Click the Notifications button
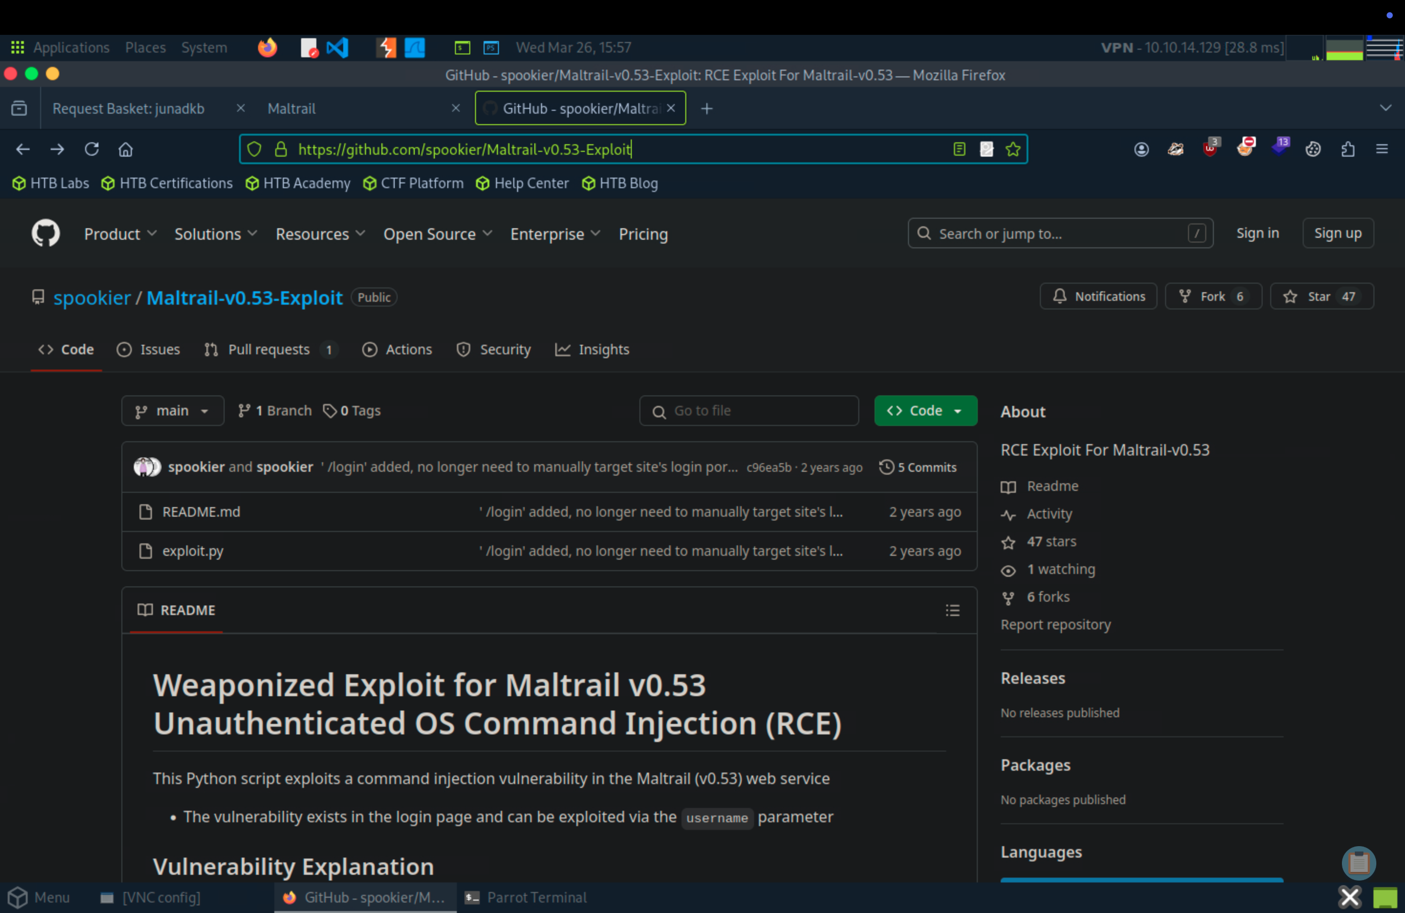Screen dimensions: 1405x913 [x=1098, y=297]
